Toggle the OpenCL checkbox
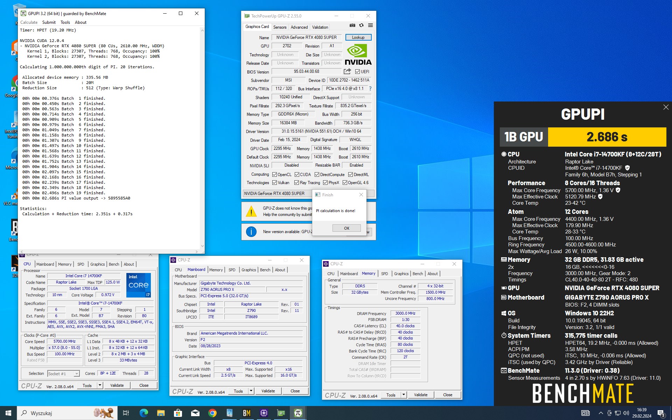 (x=275, y=175)
